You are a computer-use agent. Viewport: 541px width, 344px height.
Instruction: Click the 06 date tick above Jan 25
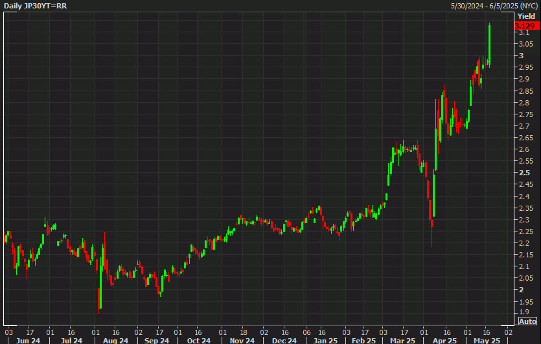[306, 332]
